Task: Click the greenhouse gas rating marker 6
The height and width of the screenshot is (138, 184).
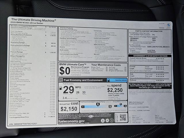Action: coord(98,104)
